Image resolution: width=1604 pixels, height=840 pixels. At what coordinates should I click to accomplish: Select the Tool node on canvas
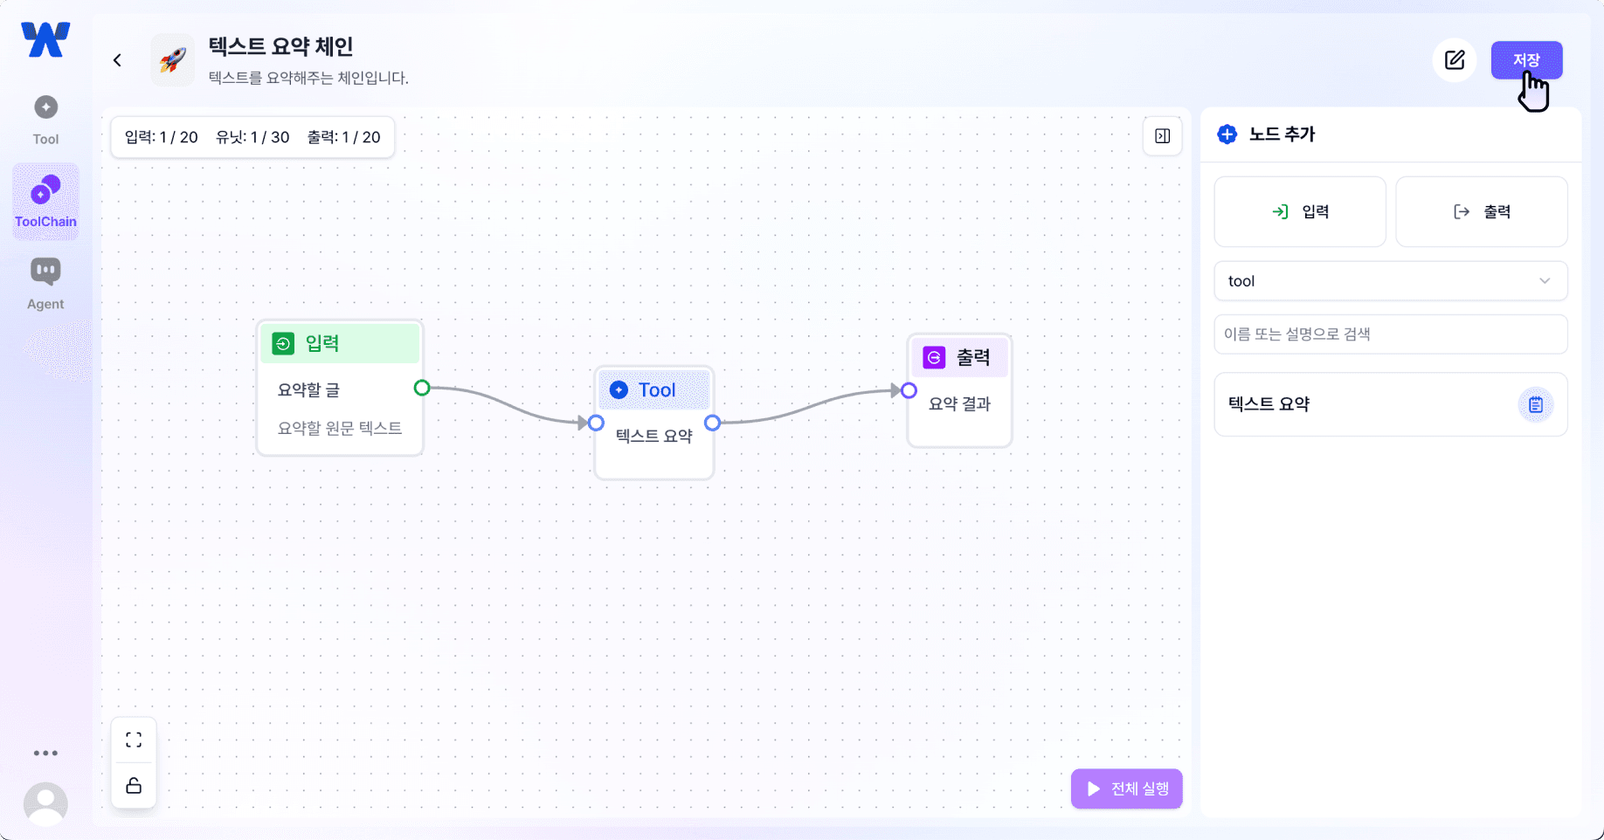coord(654,390)
